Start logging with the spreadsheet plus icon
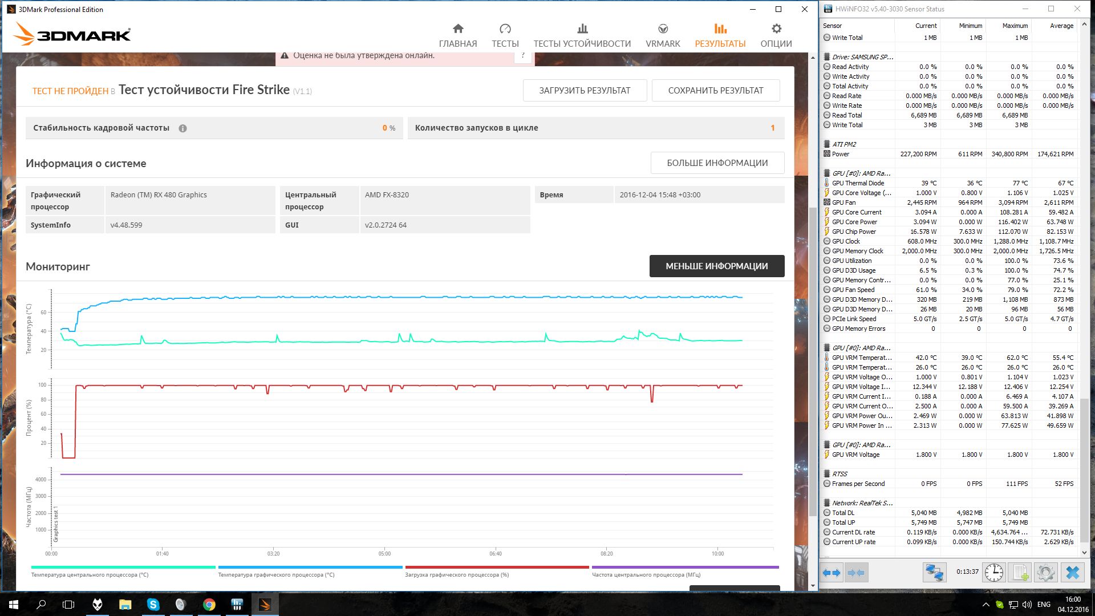 tap(1020, 573)
